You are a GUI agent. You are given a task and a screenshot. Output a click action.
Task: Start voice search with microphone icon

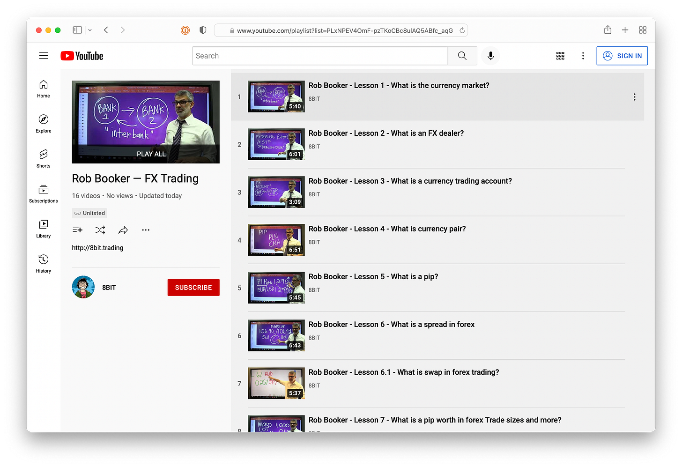pos(490,56)
